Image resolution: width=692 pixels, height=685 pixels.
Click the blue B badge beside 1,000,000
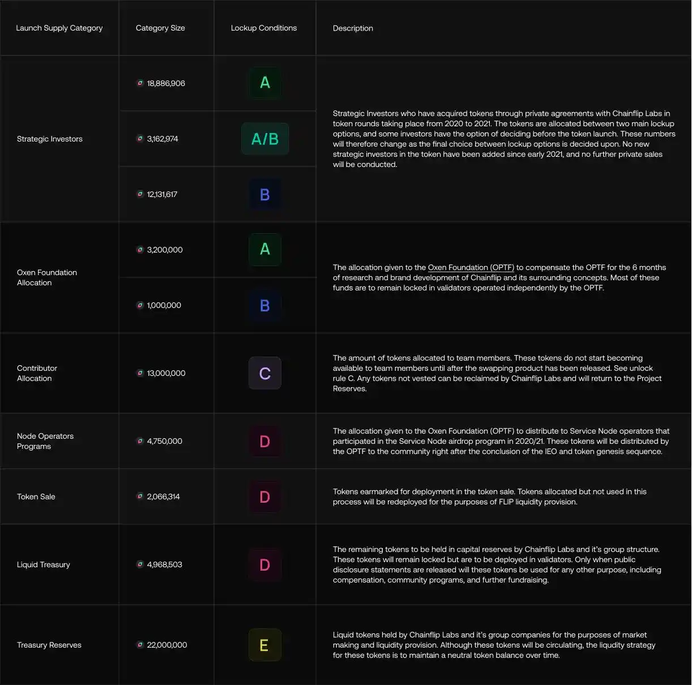point(264,305)
